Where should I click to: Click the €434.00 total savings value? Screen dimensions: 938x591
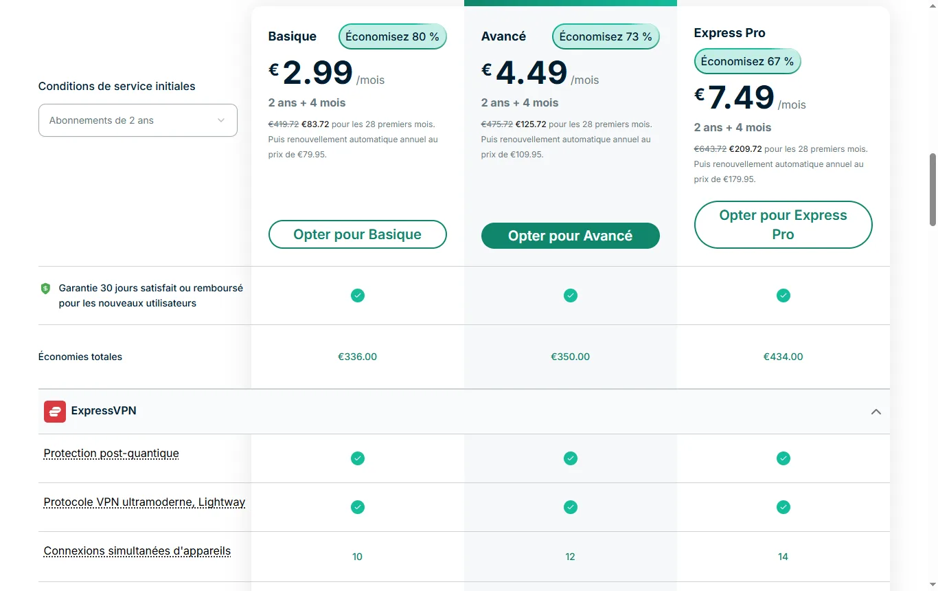(x=783, y=357)
